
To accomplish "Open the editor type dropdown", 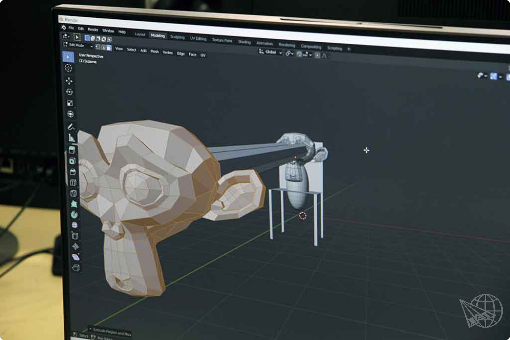I will click(66, 36).
